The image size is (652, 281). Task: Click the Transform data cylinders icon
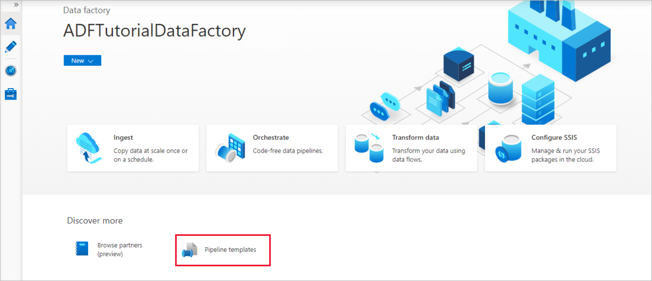368,148
